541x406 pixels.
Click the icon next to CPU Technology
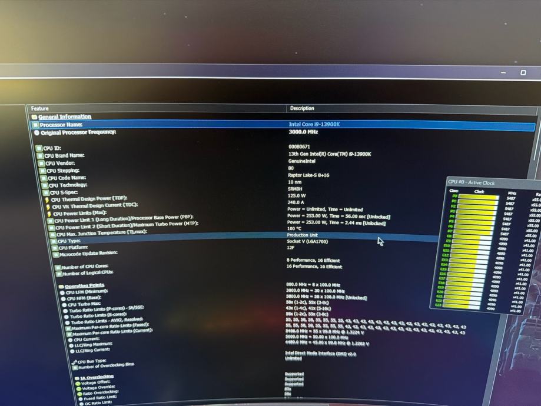point(45,185)
